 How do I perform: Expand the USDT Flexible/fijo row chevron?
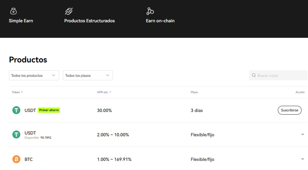pyautogui.click(x=303, y=134)
